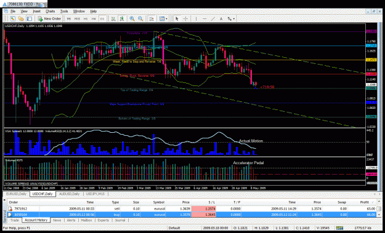
Task: Click the New Chart toolbar icon
Action: tap(12, 18)
